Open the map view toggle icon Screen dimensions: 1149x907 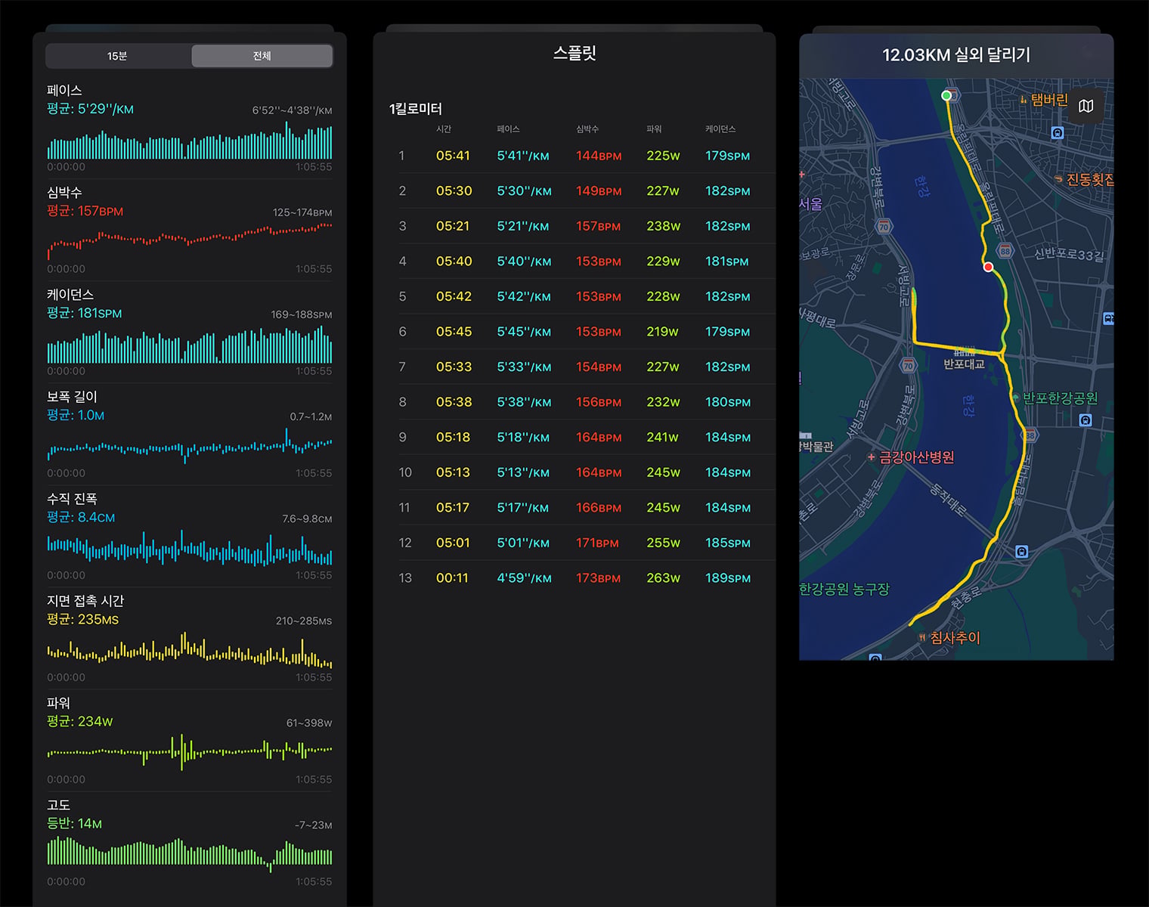pyautogui.click(x=1086, y=106)
